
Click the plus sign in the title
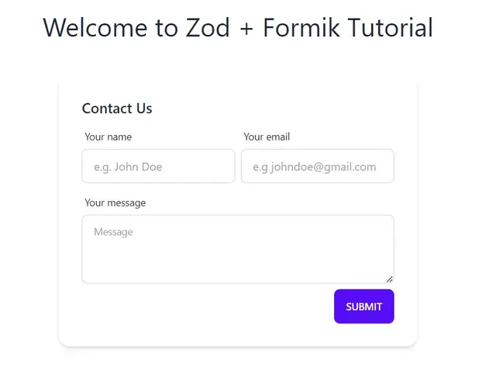coord(248,29)
